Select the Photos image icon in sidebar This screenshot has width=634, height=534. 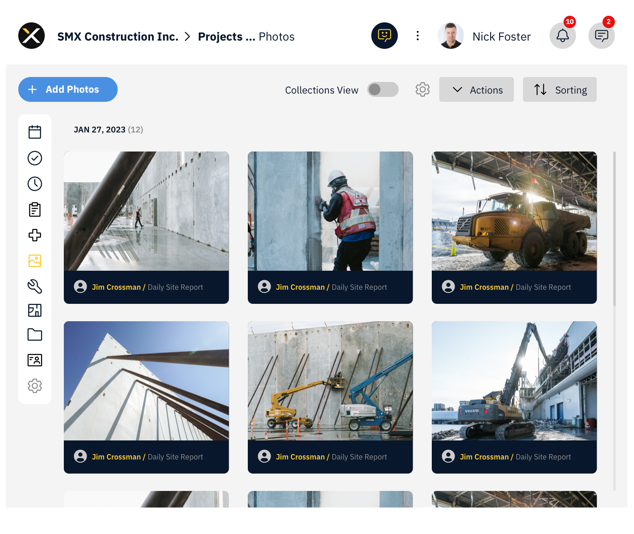[x=35, y=261]
